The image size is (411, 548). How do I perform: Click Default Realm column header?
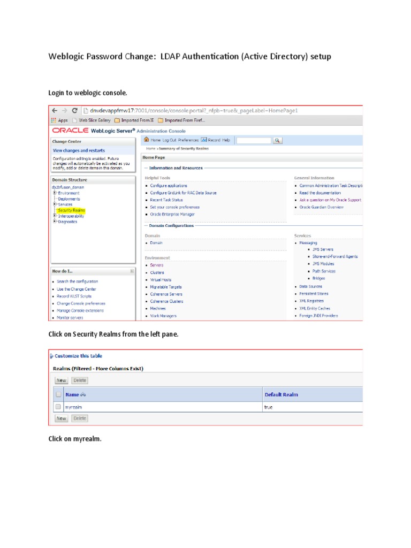point(281,394)
